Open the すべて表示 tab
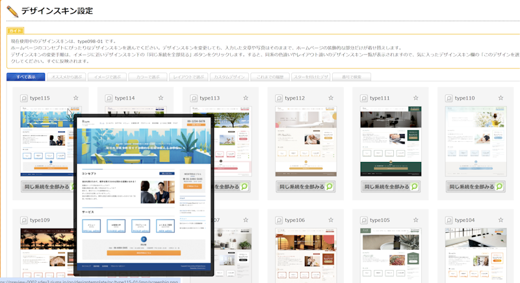This screenshot has height=283, width=520. pyautogui.click(x=26, y=77)
